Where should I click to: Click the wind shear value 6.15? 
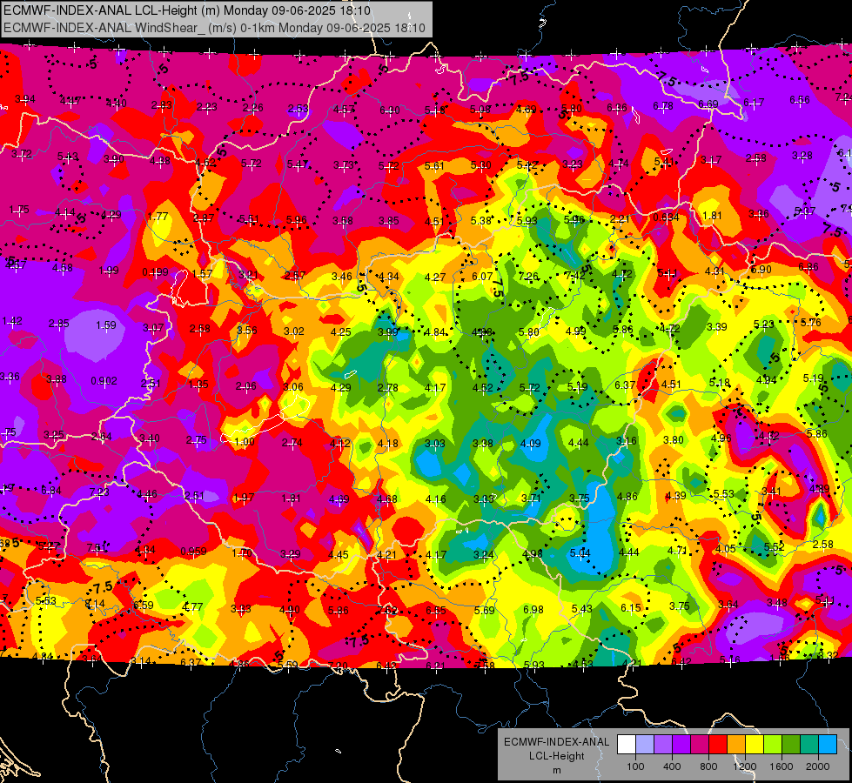click(631, 607)
